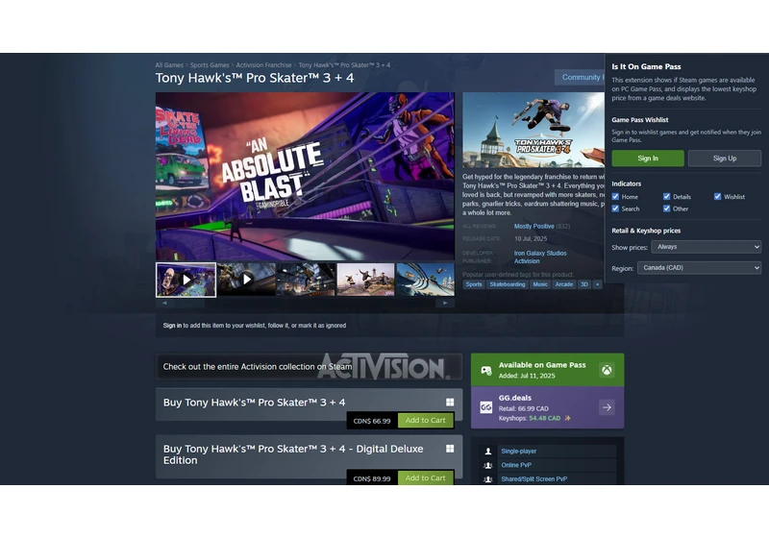Click the Single-player person icon
This screenshot has width=769, height=538.
488,452
